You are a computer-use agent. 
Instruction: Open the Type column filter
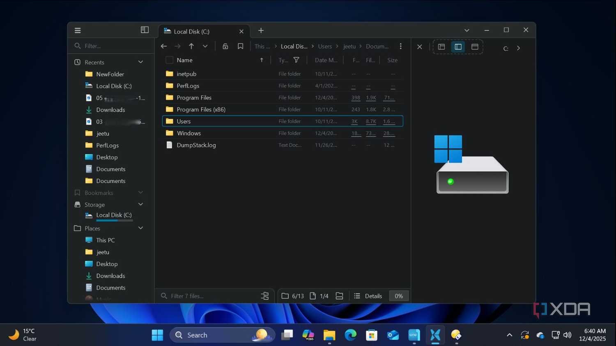pyautogui.click(x=297, y=60)
